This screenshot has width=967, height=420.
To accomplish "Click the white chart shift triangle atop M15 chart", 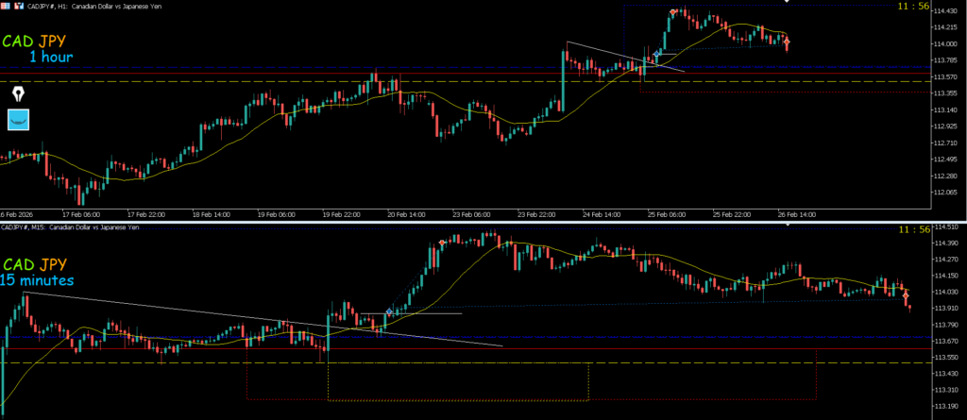I will click(787, 227).
